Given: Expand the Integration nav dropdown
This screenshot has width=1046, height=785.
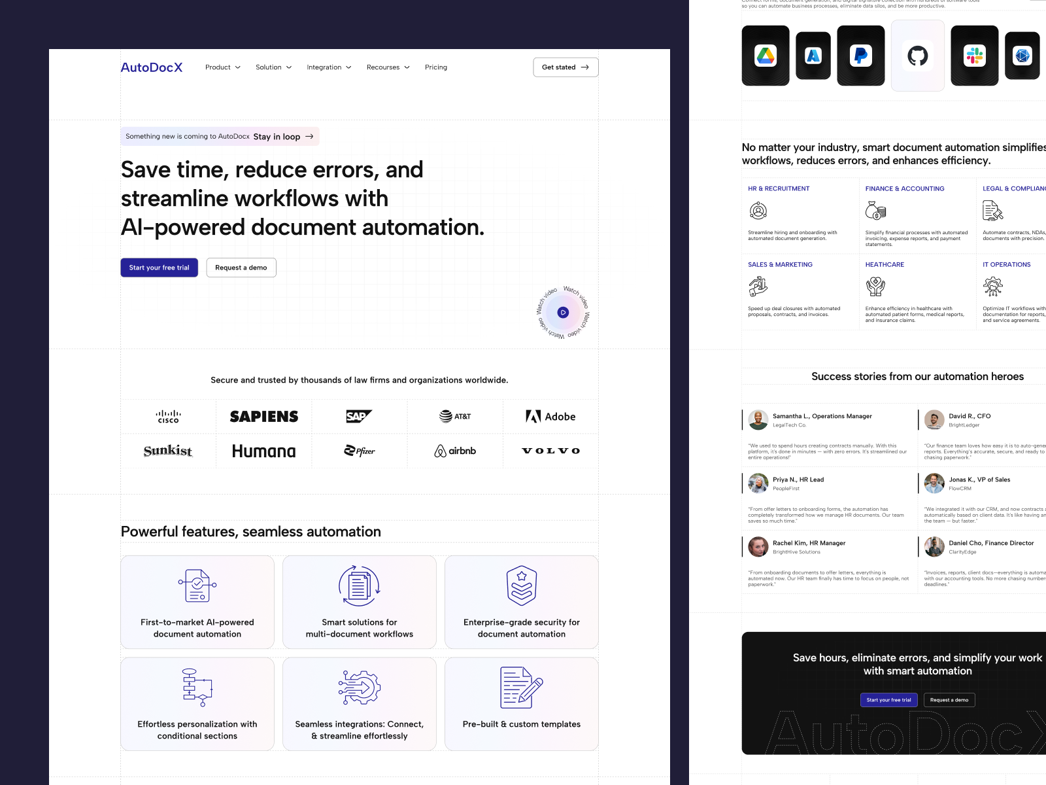Looking at the screenshot, I should click(329, 67).
